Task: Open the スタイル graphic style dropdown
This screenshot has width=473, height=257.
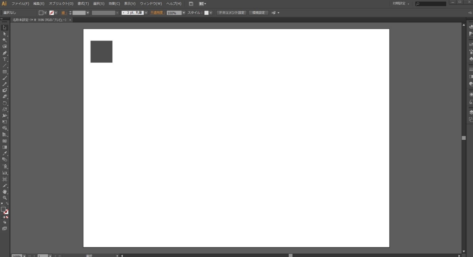Action: click(211, 13)
